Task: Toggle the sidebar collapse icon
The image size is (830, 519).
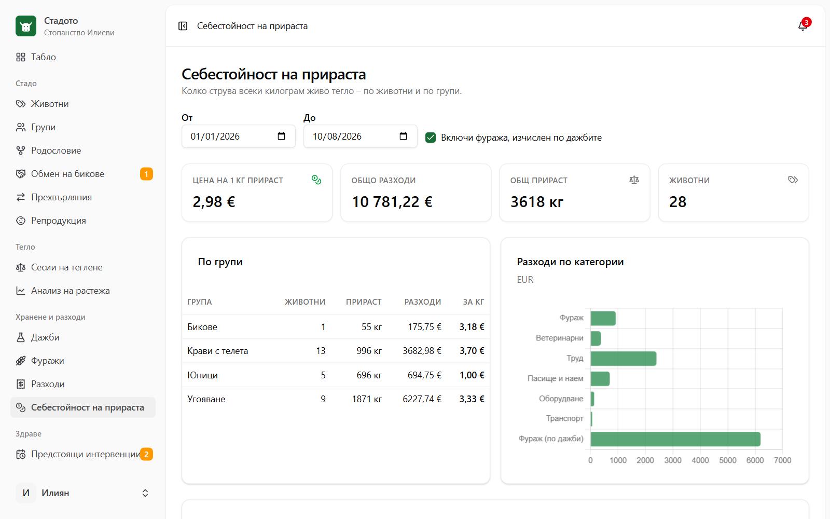Action: [x=183, y=26]
